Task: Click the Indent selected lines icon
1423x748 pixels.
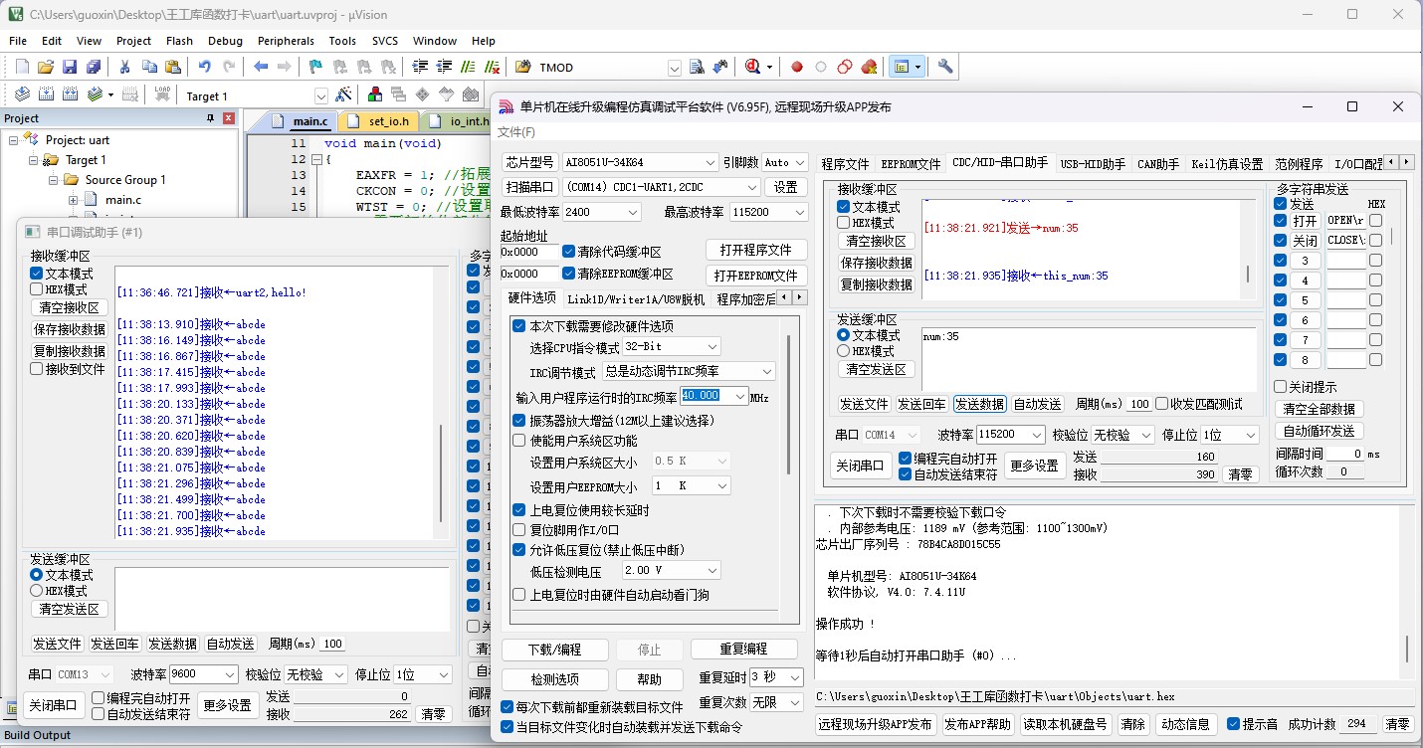Action: 420,67
